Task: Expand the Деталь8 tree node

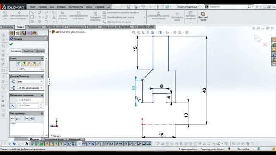Action: click(50, 32)
